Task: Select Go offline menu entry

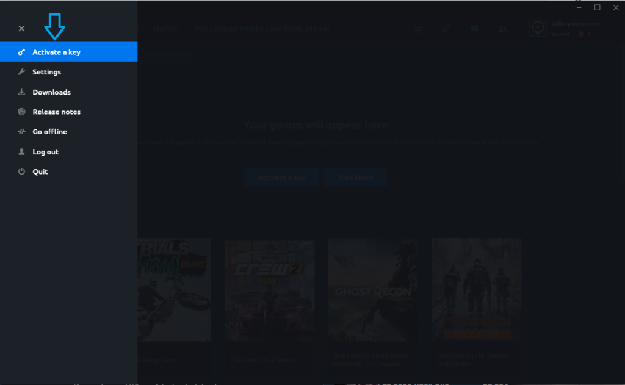Action: (x=49, y=132)
